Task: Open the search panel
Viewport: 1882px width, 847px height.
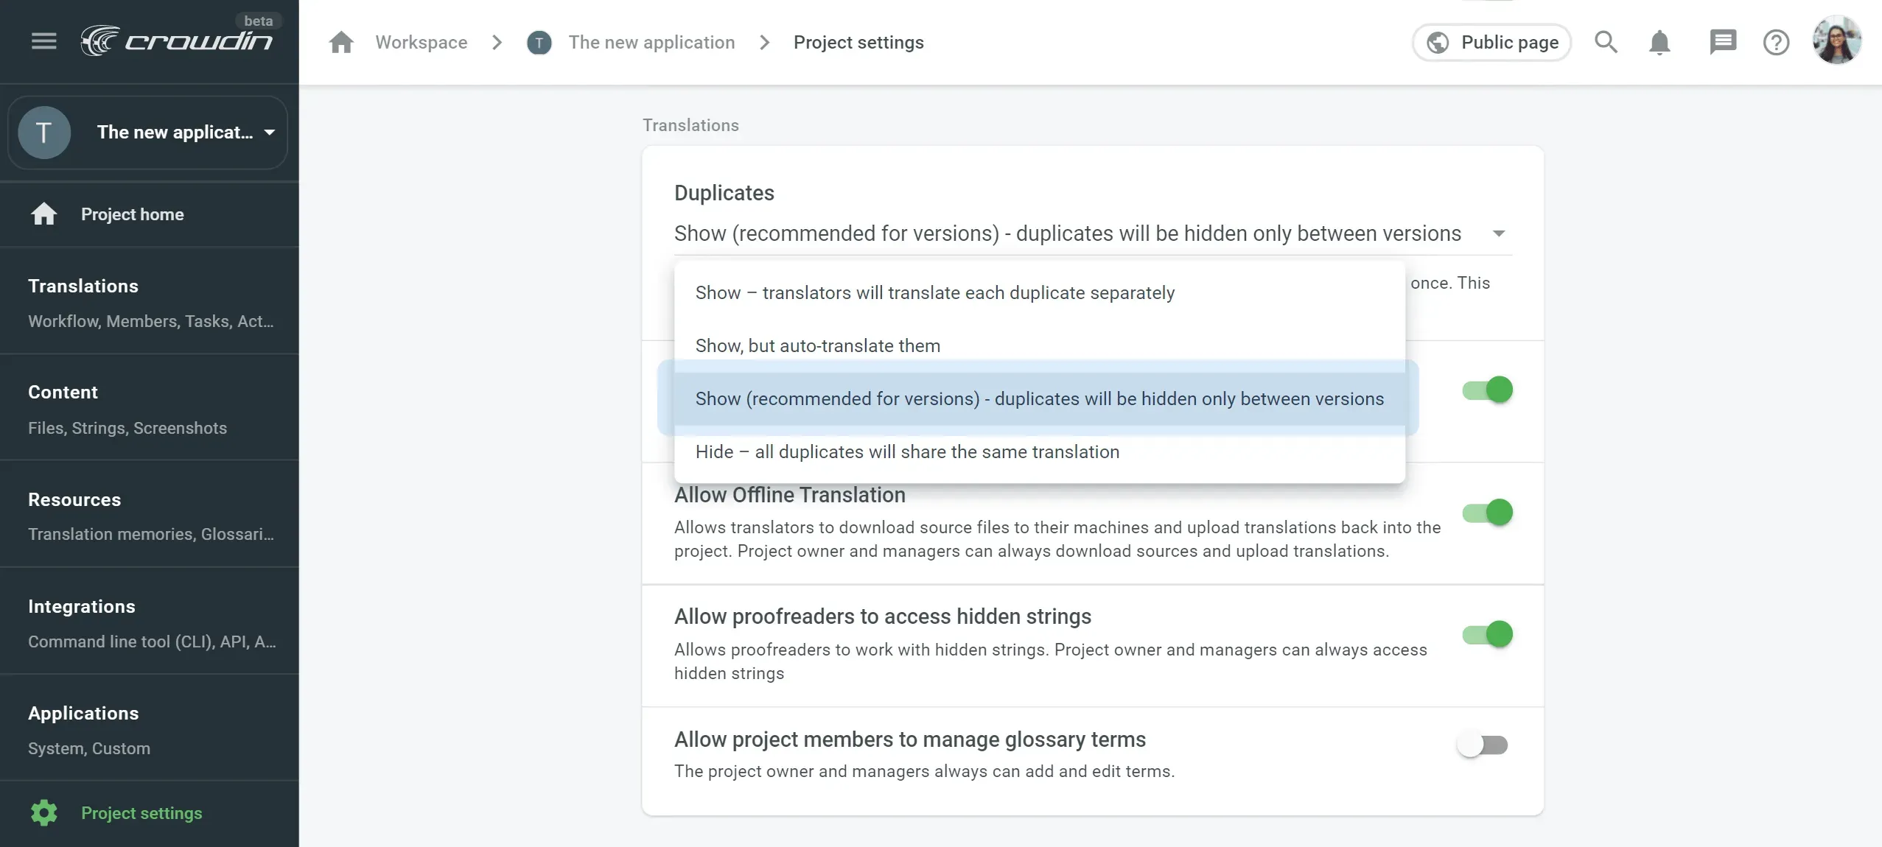Action: click(1606, 42)
